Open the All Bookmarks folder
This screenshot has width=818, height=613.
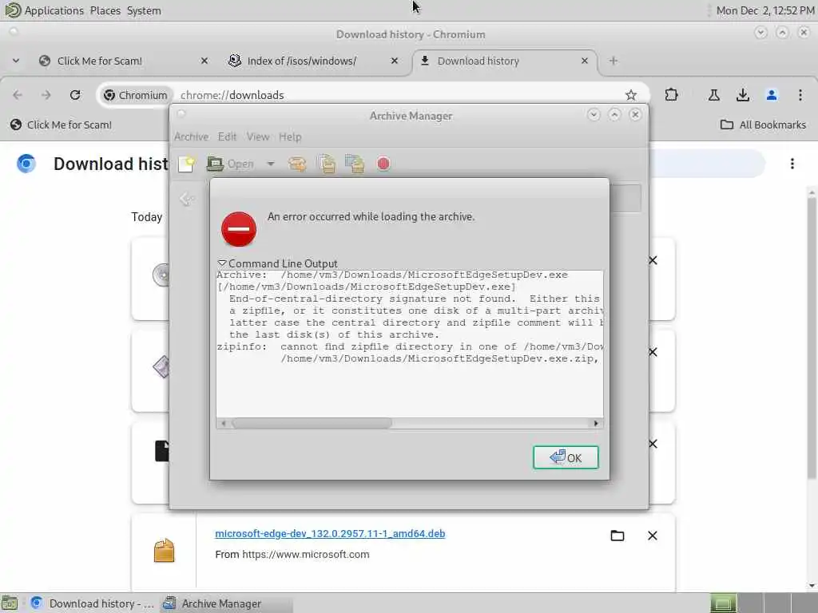[763, 125]
